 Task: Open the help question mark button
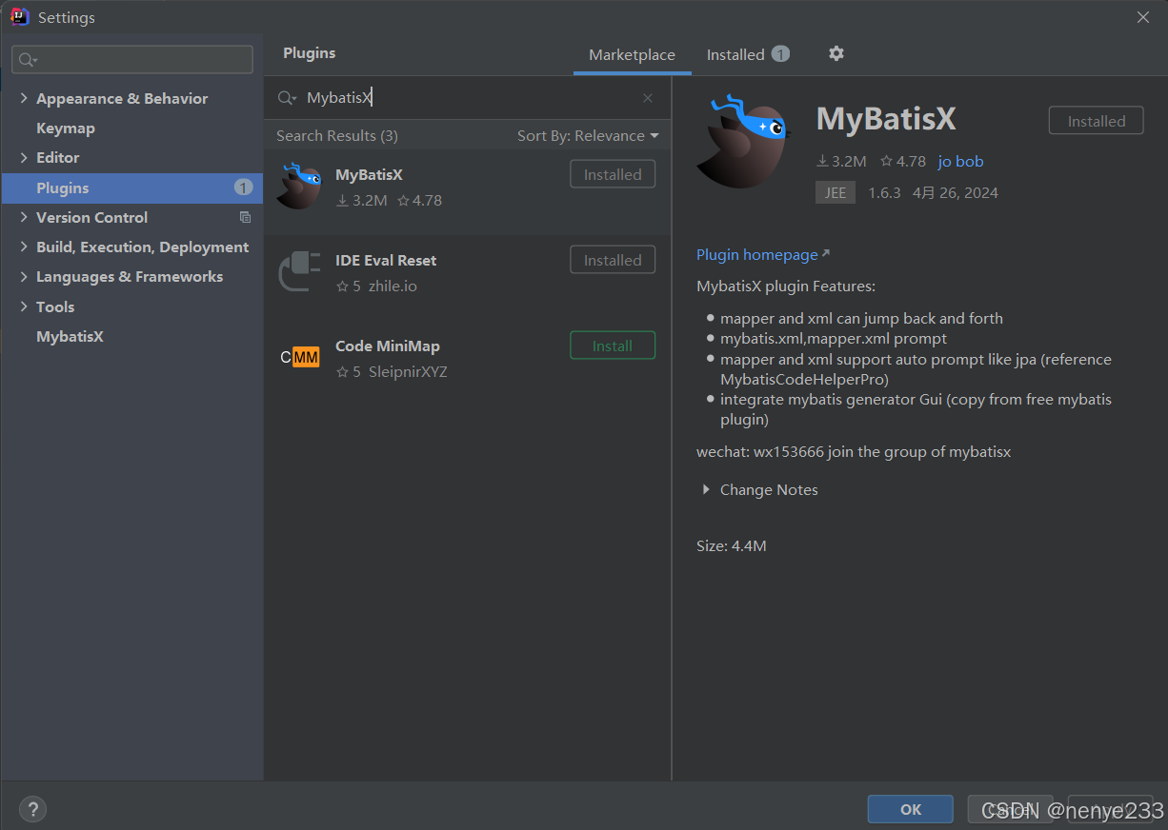32,809
